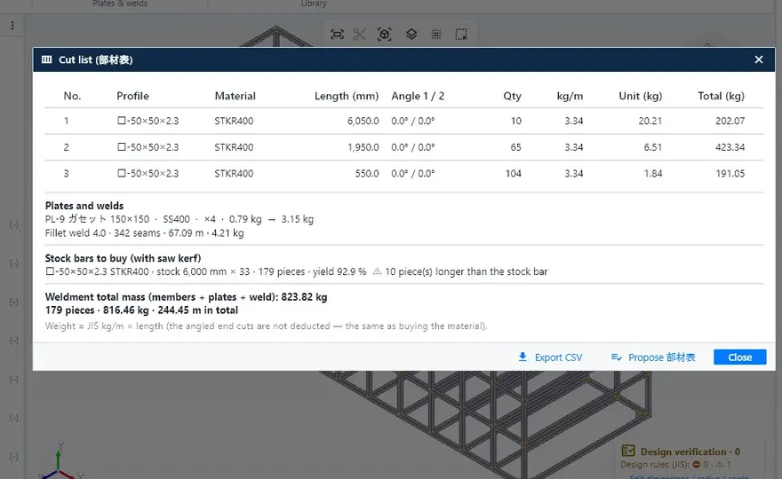
Task: Click quantity value 104 in row 3
Action: point(514,174)
